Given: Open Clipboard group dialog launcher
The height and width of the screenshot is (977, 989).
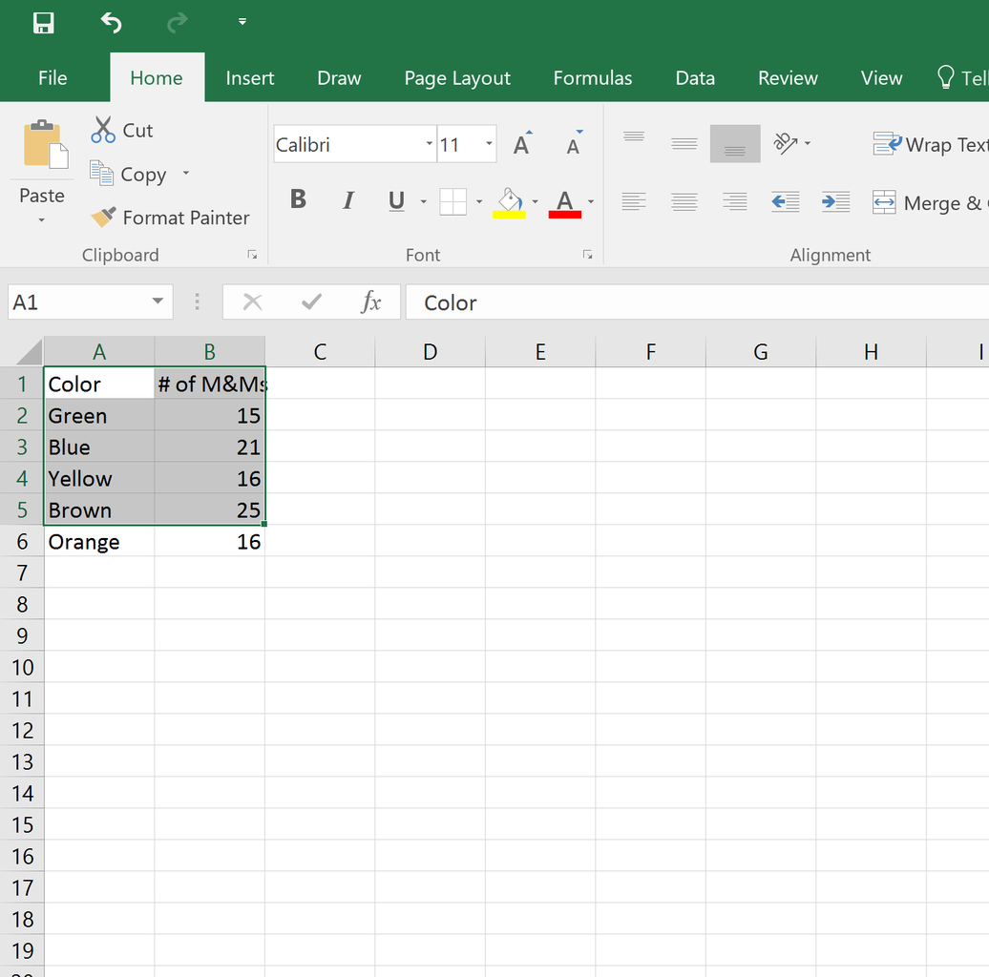Looking at the screenshot, I should click(252, 255).
